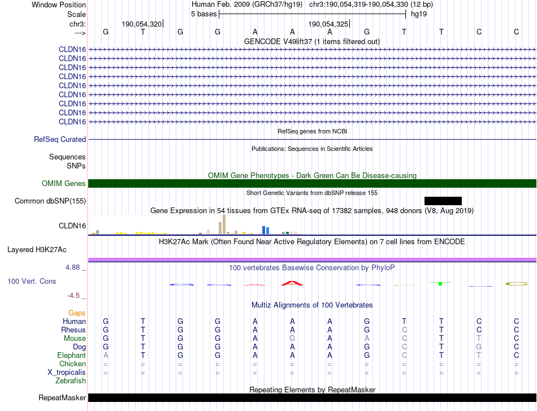Click the Sequences track label
537x411 pixels.
[67, 157]
